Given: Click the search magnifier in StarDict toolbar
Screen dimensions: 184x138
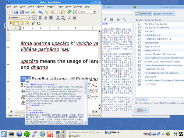Looking at the screenshot, I should [x=124, y=19].
